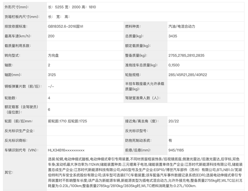Click the 额定载客 seat count value 6
The image size is (248, 191).
point(49,109)
